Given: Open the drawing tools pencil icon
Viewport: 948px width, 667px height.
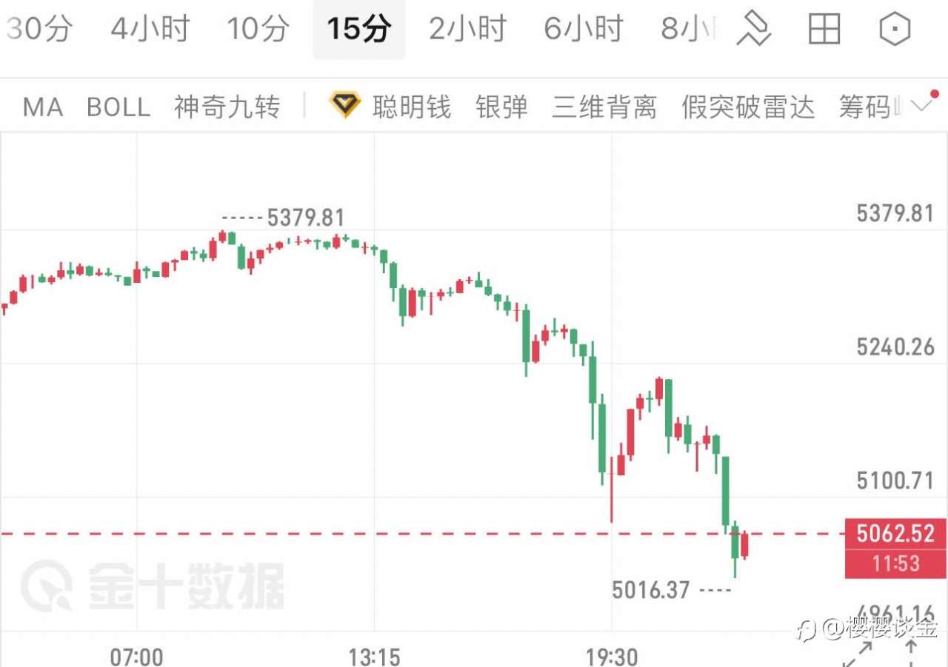Looking at the screenshot, I should coord(754,30).
